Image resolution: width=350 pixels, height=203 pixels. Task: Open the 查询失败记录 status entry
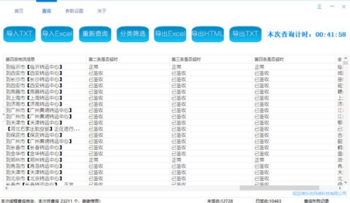[317, 201]
